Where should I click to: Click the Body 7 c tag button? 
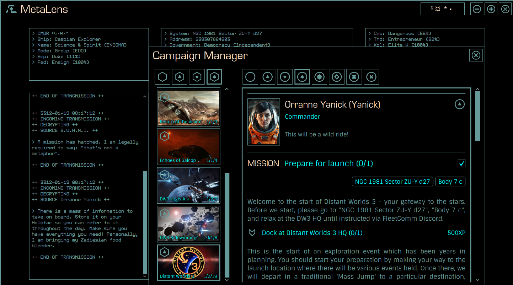point(450,182)
